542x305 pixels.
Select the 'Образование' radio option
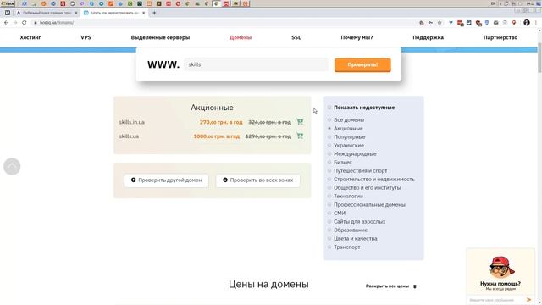tap(329, 230)
